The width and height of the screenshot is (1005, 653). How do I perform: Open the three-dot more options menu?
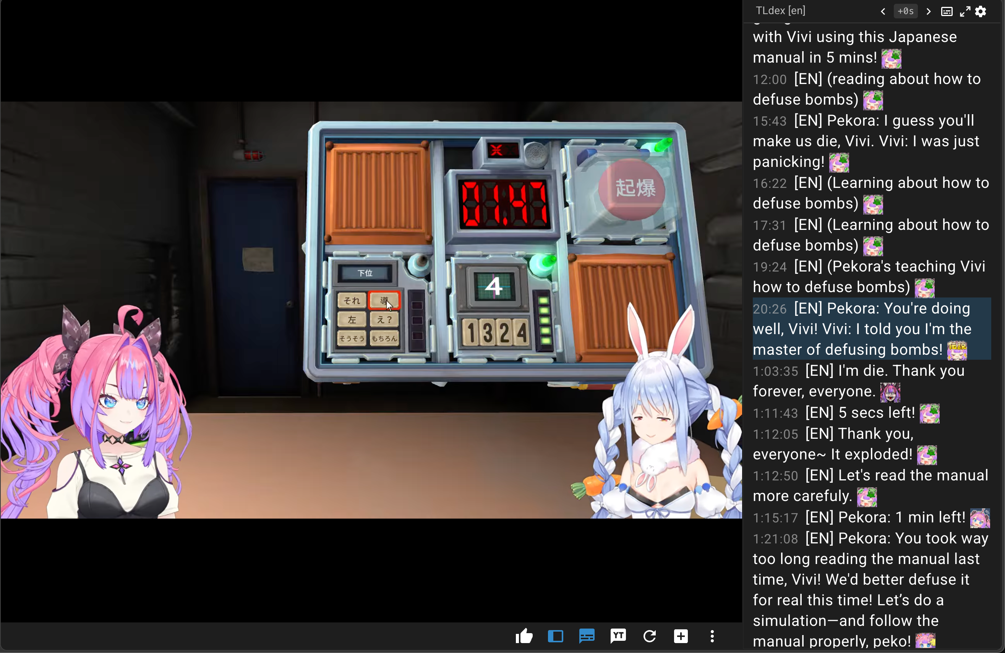pos(712,636)
